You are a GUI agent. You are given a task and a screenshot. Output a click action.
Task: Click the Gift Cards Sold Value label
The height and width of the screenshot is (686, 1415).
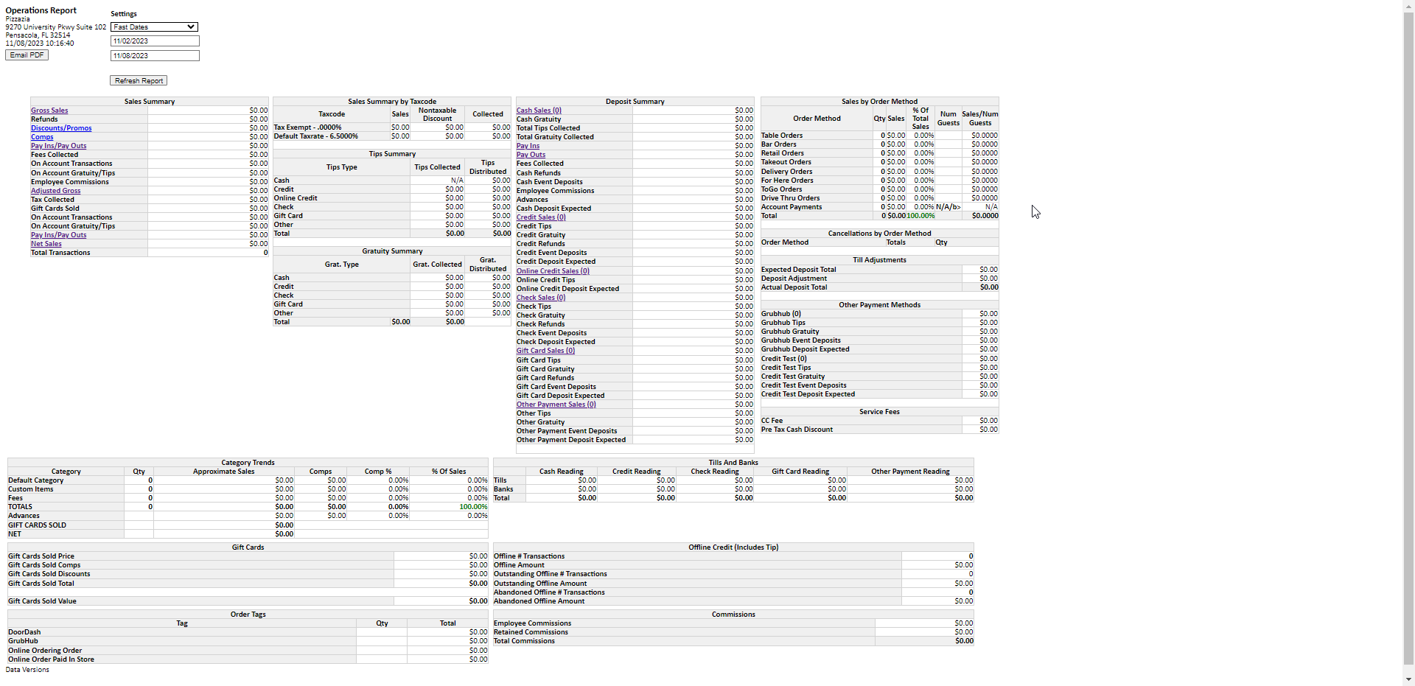pos(42,601)
